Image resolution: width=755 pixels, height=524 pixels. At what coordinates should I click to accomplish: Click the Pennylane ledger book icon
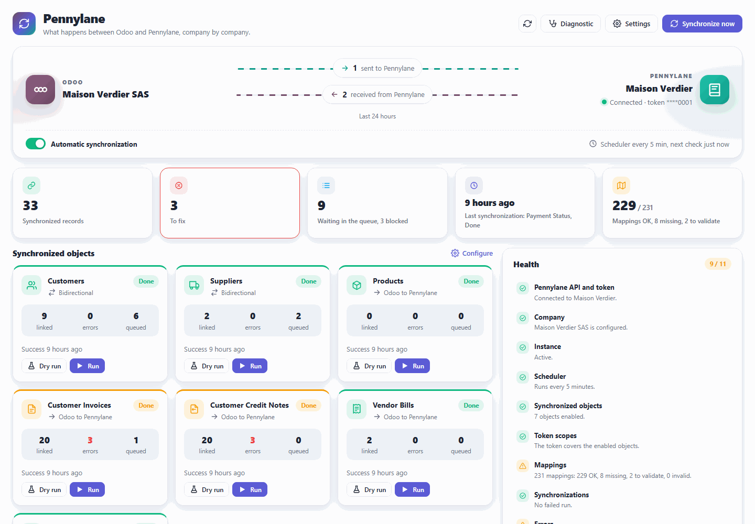714,90
